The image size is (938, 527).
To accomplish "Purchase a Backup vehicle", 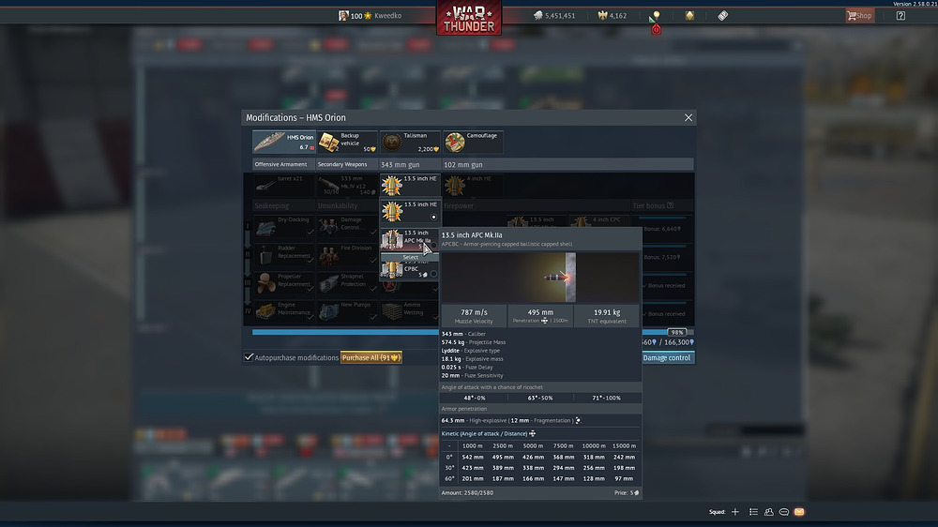I will coord(348,142).
